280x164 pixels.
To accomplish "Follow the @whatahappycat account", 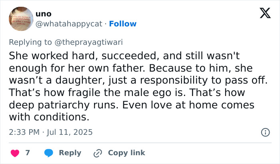I will tap(123, 24).
